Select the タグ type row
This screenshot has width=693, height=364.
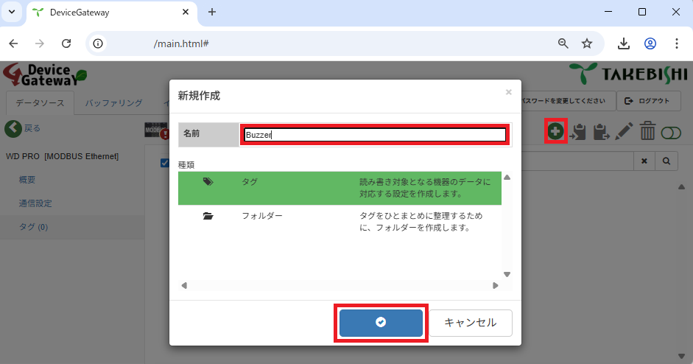click(340, 188)
